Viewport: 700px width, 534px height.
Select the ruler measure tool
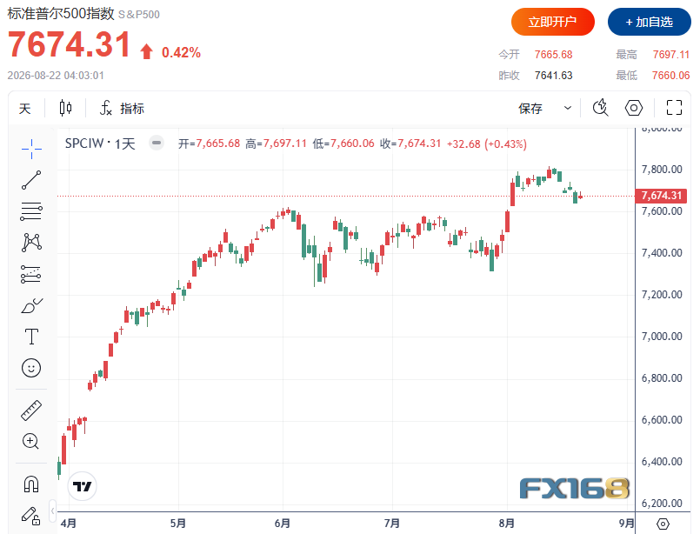tap(31, 411)
